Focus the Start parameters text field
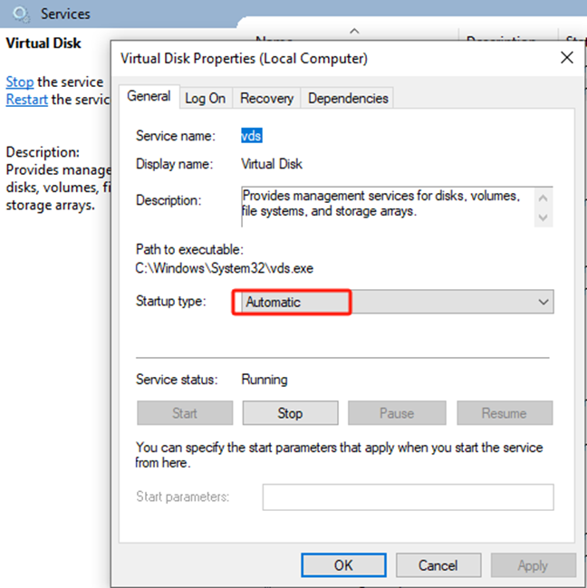The image size is (587, 588). (x=408, y=496)
